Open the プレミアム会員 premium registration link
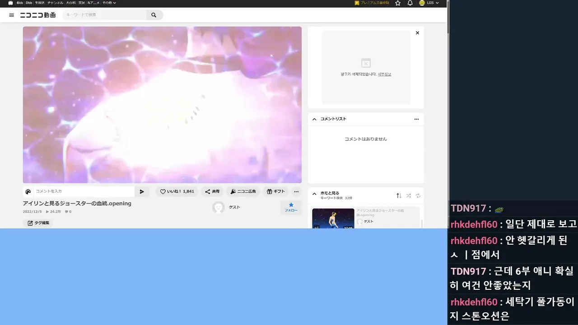The height and width of the screenshot is (325, 578). click(372, 3)
